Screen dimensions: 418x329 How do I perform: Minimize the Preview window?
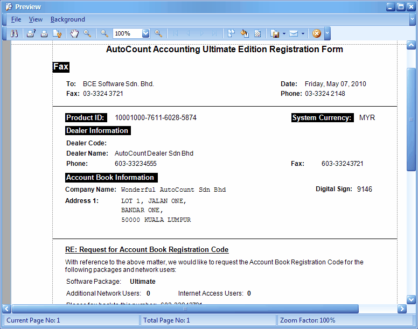[391, 6]
